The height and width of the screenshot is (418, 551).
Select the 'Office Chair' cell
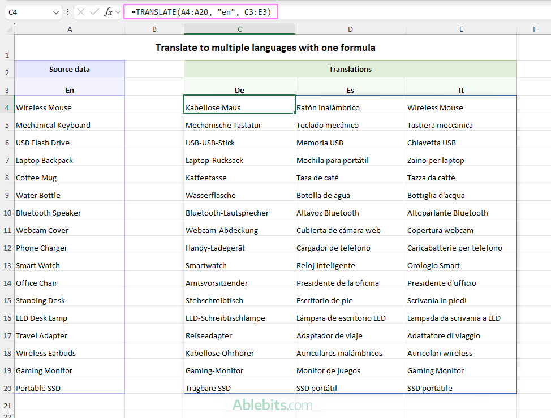70,279
